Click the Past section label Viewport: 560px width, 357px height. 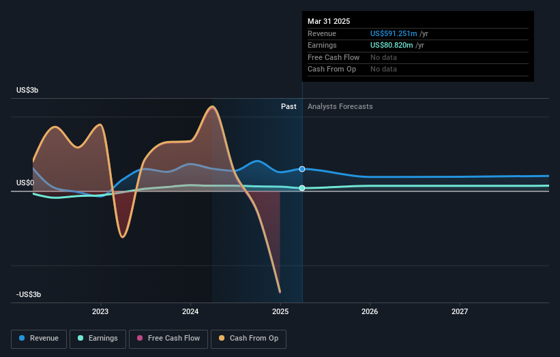pos(289,107)
